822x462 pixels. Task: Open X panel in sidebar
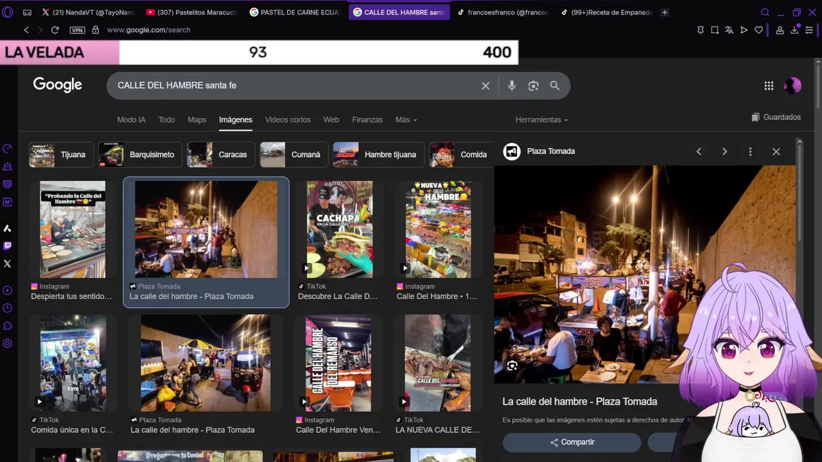(x=8, y=264)
